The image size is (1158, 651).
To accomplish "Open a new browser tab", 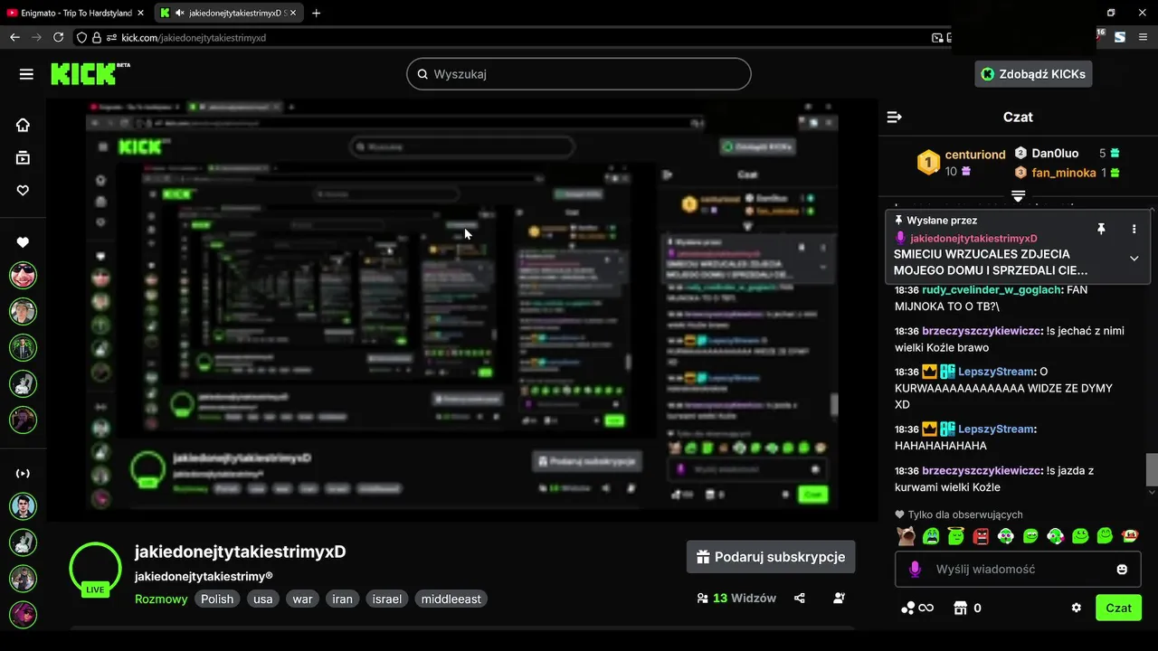I will click(316, 13).
